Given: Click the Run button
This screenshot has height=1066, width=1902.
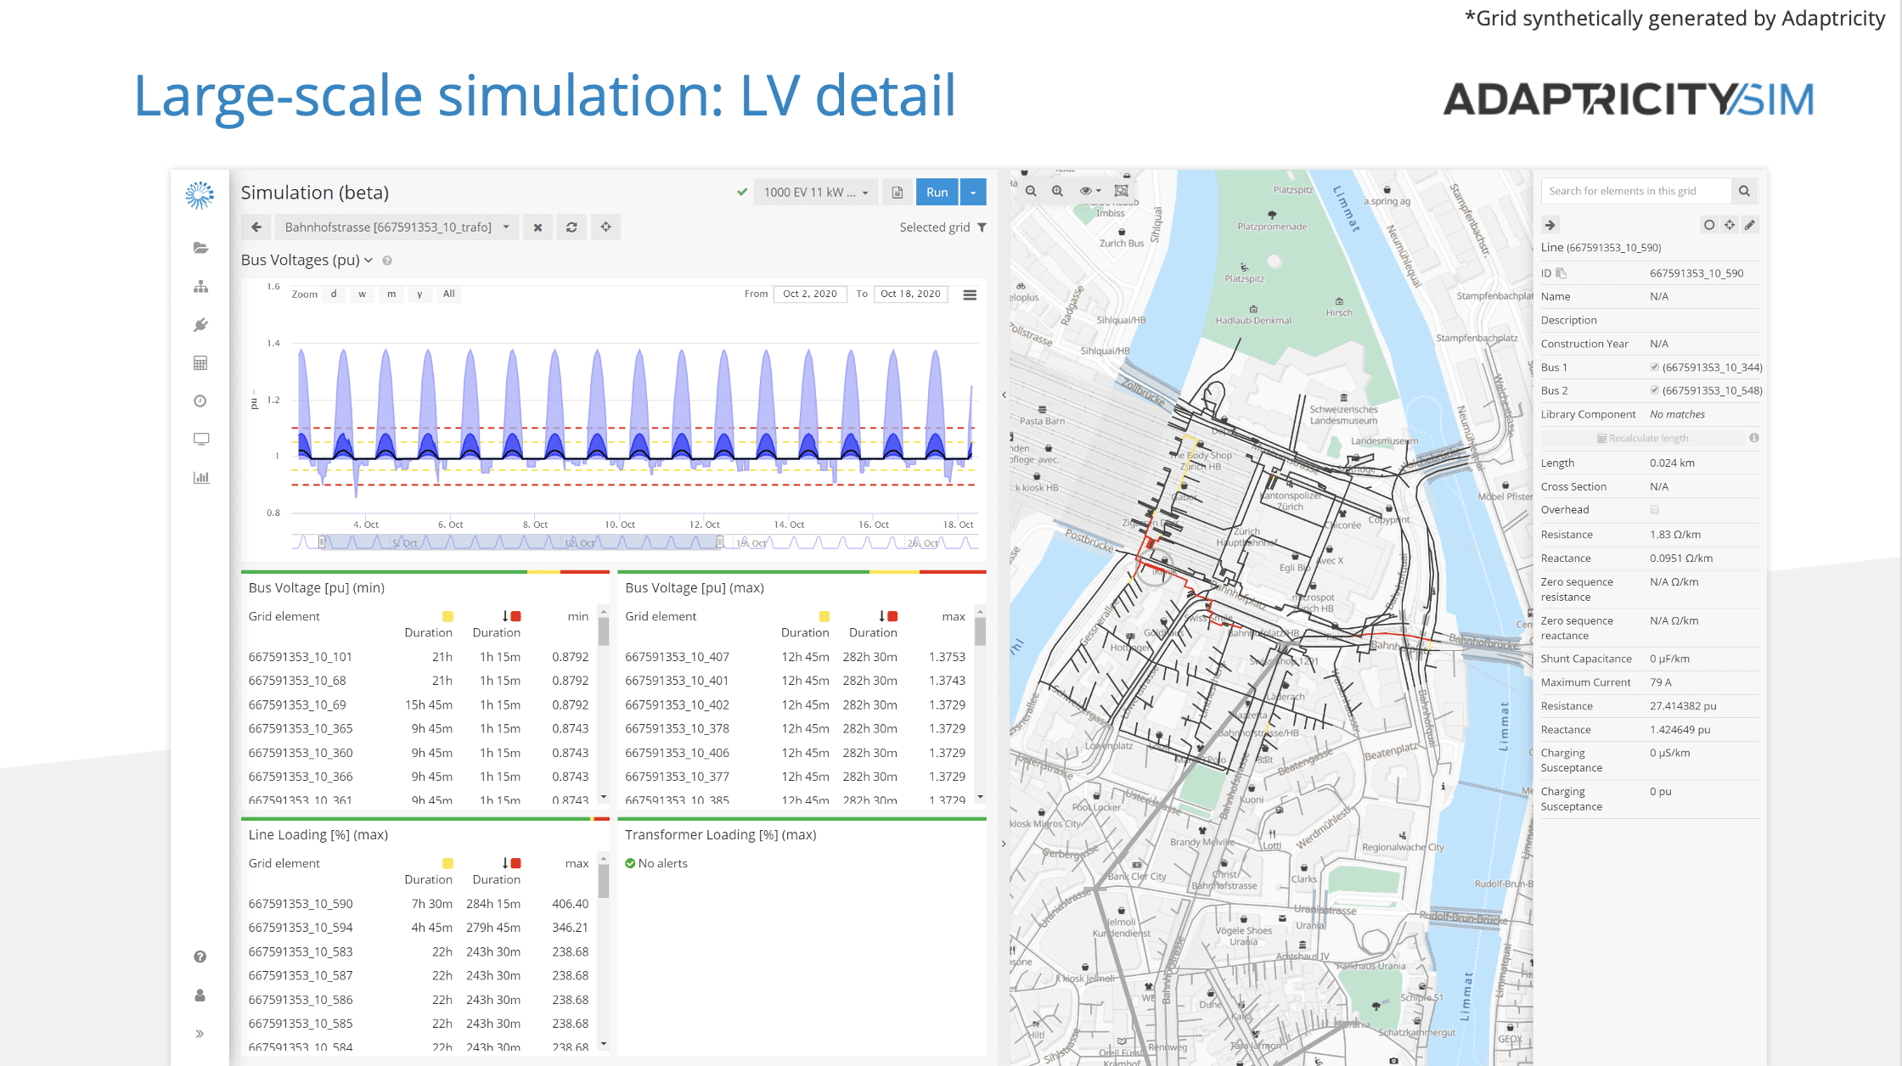Looking at the screenshot, I should click(937, 193).
